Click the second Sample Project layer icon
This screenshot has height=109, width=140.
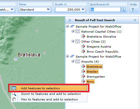pos(72,56)
